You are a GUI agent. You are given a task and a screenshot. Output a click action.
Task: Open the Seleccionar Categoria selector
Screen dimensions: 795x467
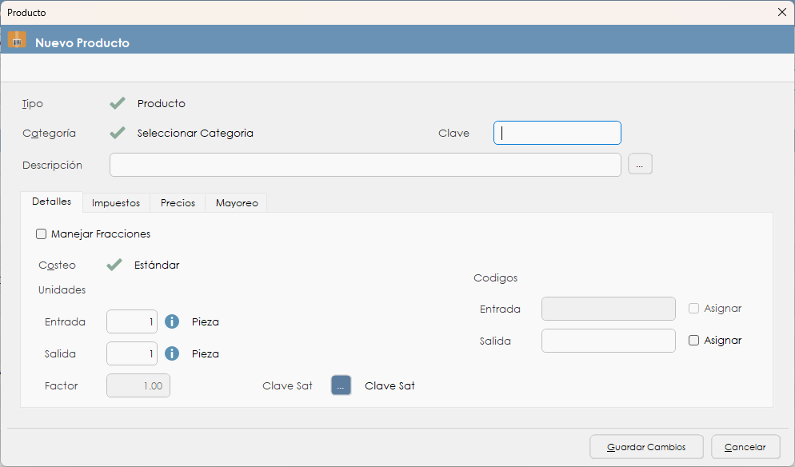tap(195, 134)
